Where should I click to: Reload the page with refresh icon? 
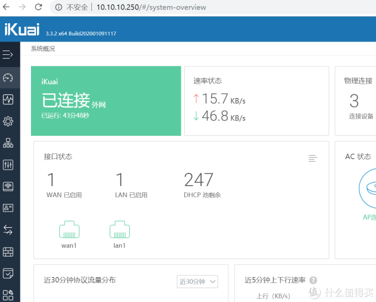(38, 7)
